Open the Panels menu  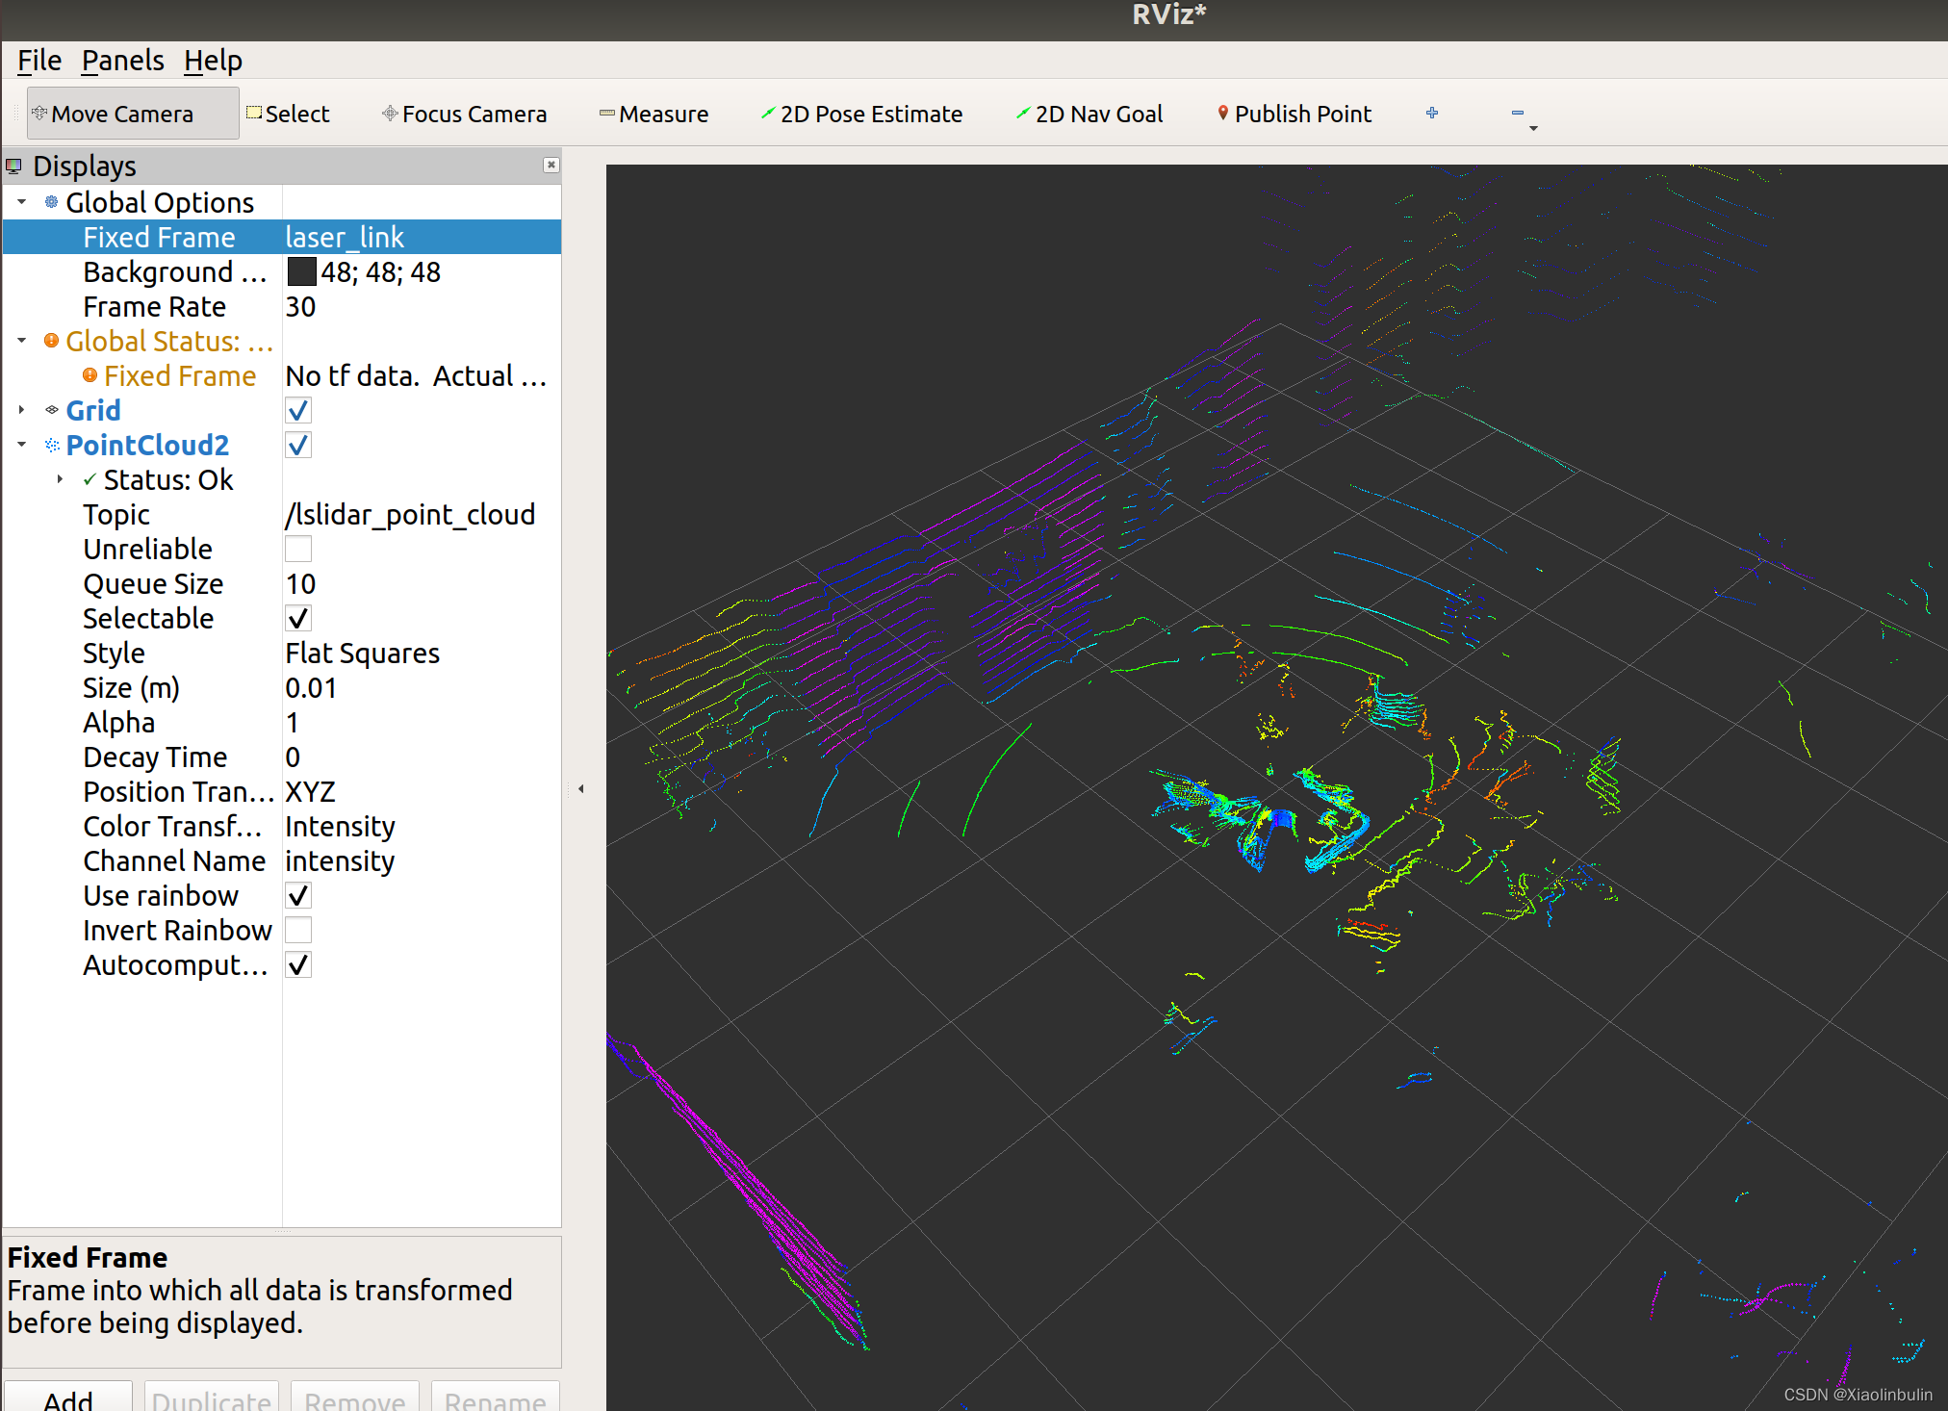pyautogui.click(x=121, y=61)
